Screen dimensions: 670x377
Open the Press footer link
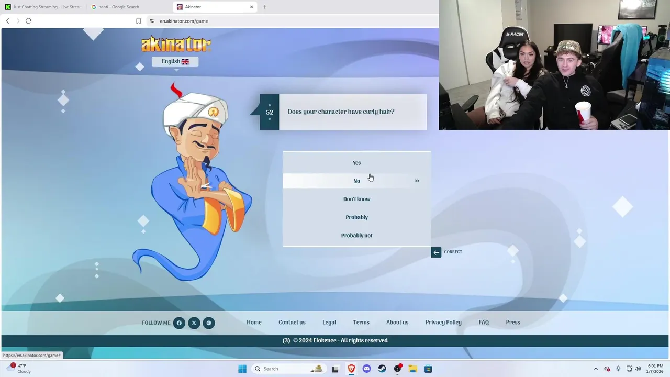pos(513,323)
